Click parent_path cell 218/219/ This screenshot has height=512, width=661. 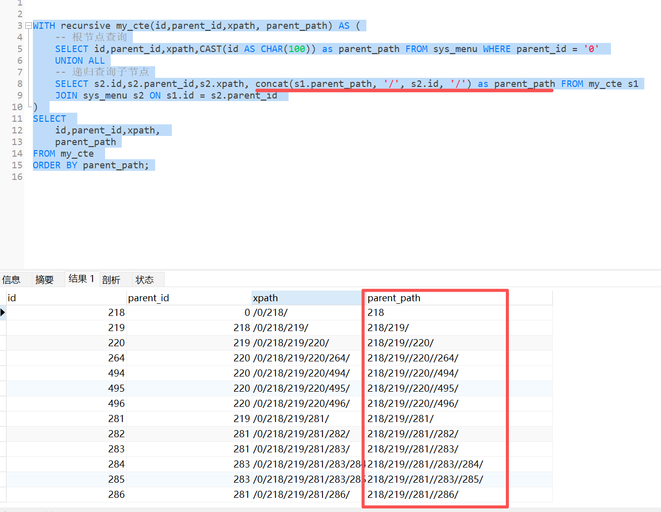459,328
